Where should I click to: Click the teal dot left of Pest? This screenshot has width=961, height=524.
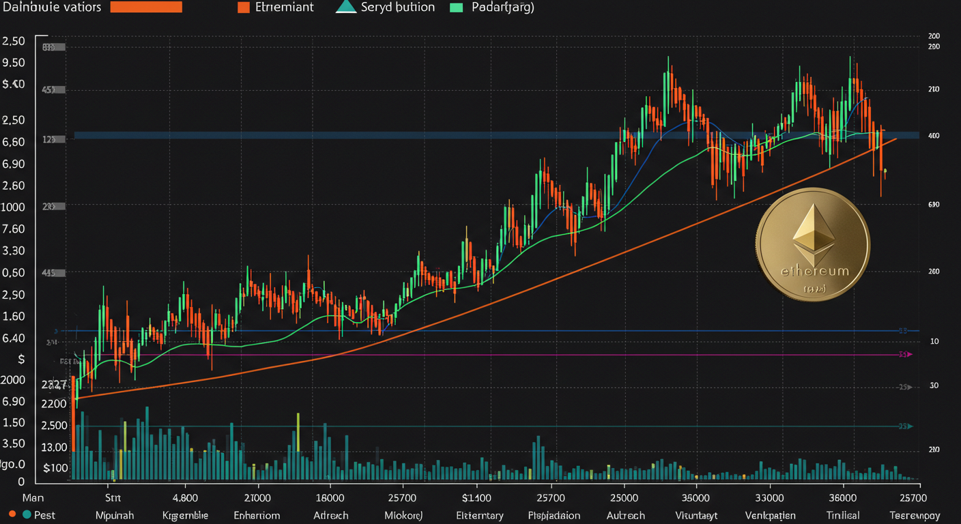[x=27, y=514]
